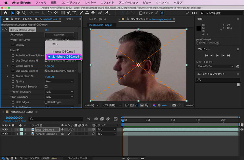Take a snapshot with the camera icon
The width and height of the screenshot is (244, 160).
[174, 105]
